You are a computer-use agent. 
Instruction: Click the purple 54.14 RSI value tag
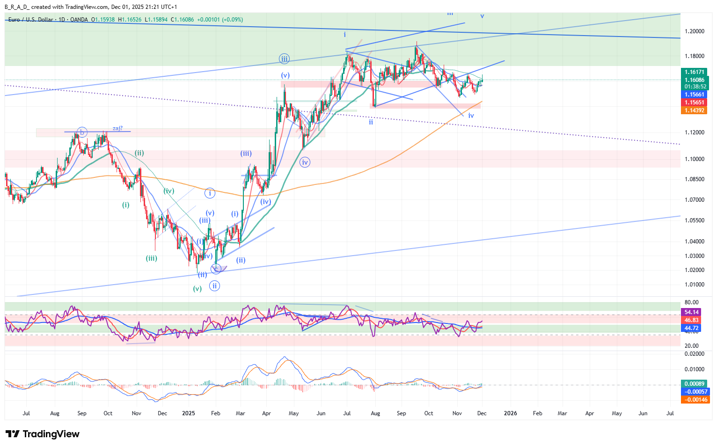pyautogui.click(x=692, y=312)
